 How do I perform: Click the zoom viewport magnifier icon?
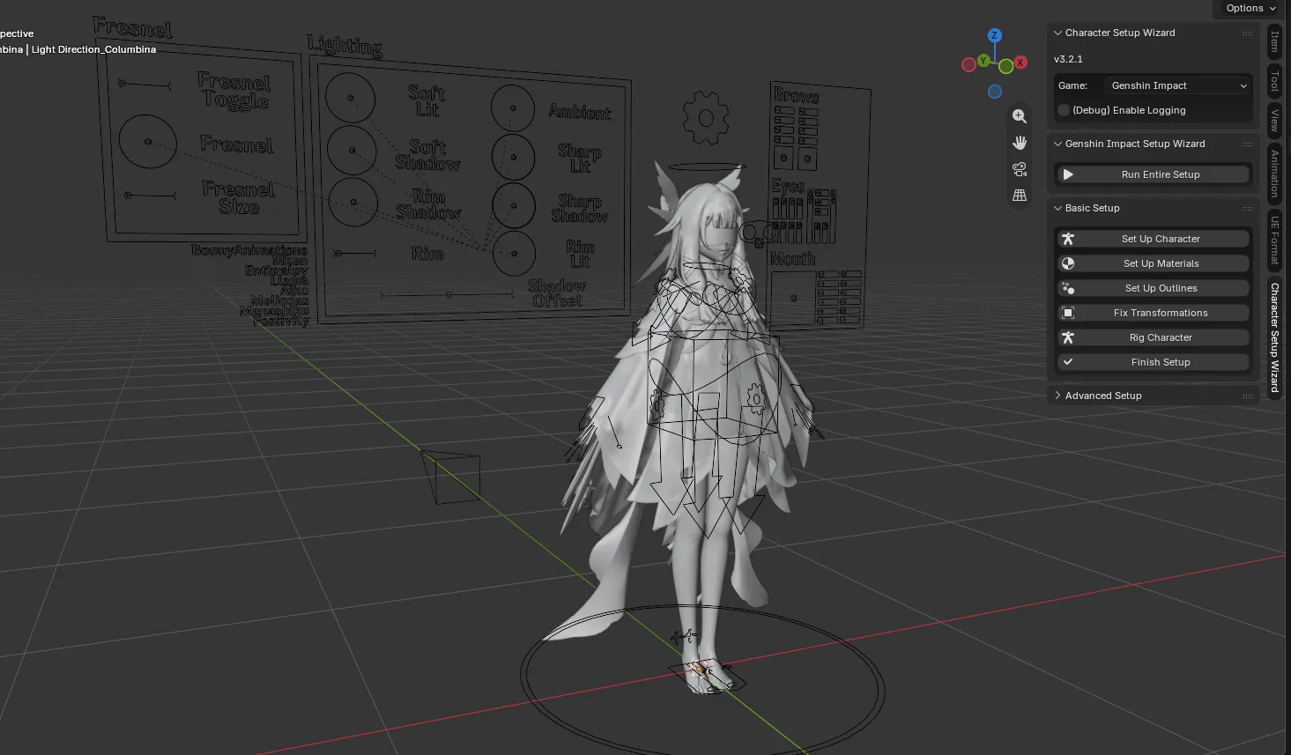coord(1020,116)
